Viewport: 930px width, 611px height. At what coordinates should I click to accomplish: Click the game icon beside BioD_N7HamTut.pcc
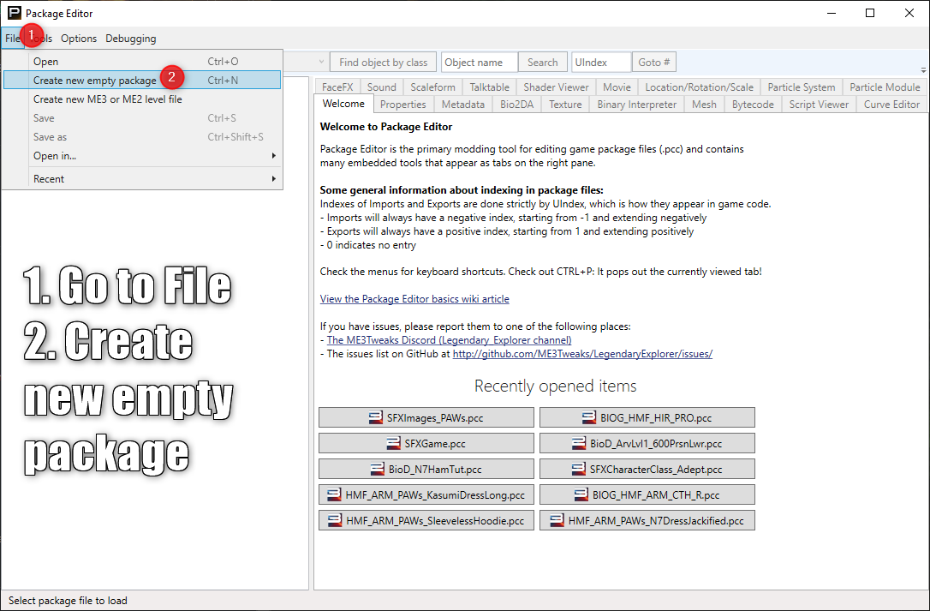pos(377,469)
